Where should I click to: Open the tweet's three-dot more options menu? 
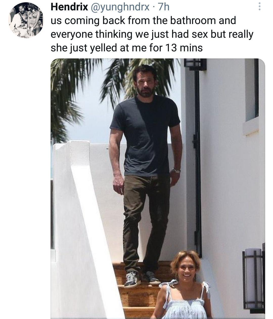[x=259, y=7]
